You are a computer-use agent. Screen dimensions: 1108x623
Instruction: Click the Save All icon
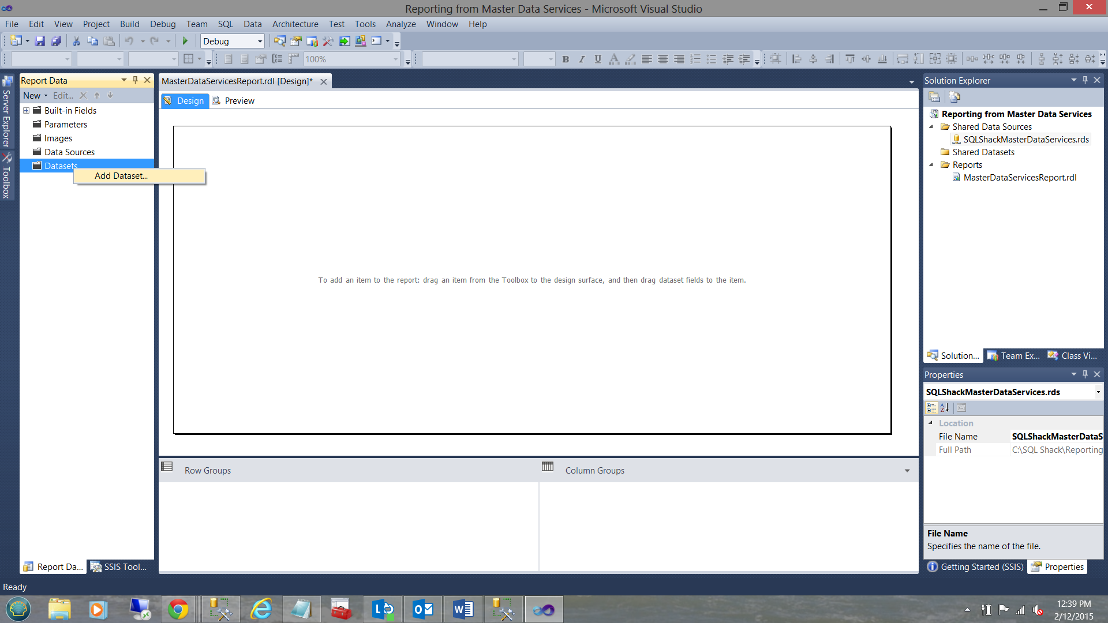56,41
